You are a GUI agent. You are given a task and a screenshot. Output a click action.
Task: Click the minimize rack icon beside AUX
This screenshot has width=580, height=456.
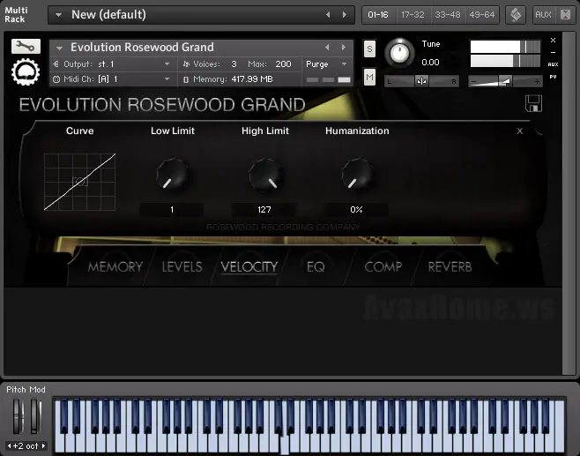click(x=565, y=15)
